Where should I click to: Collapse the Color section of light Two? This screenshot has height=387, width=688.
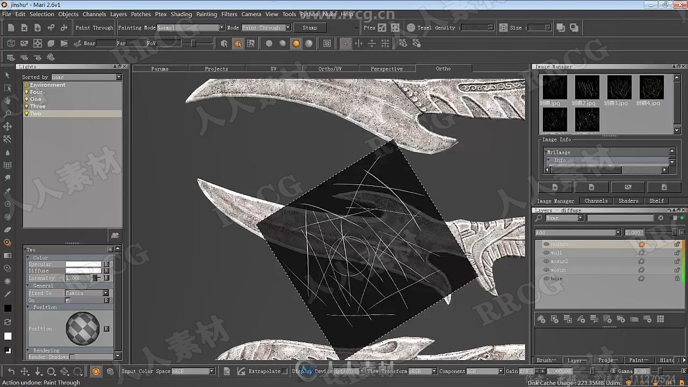click(28, 257)
